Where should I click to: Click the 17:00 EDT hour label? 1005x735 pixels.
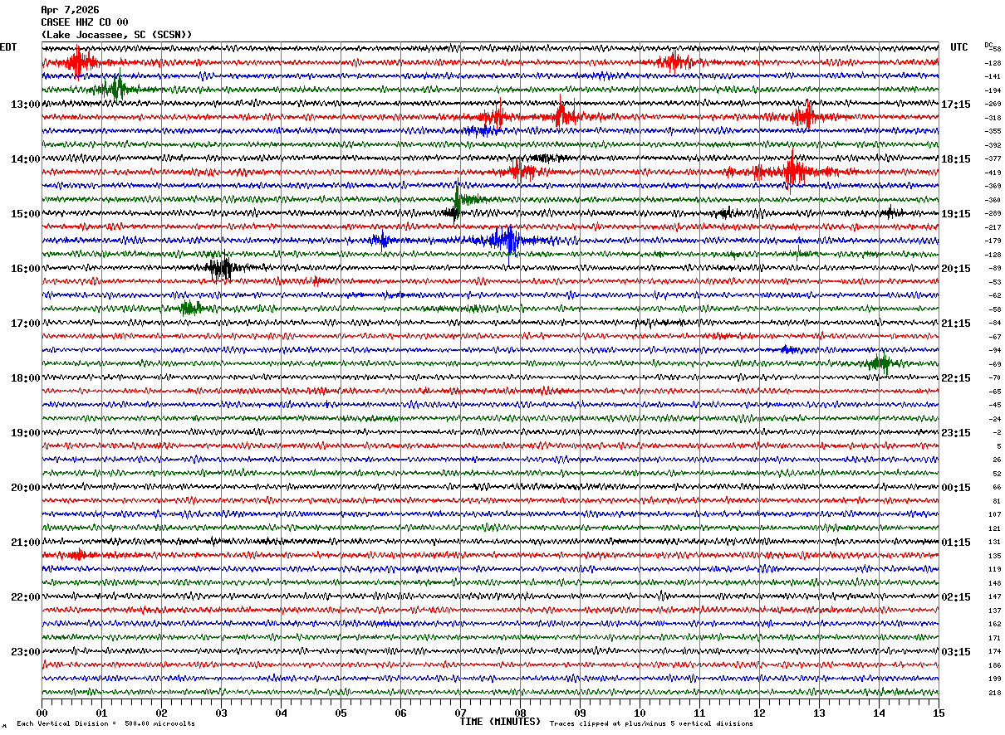pos(25,324)
